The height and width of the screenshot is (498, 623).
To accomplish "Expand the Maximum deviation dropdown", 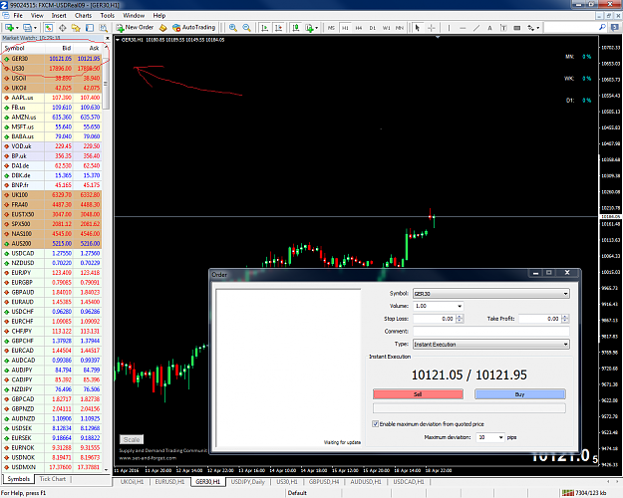I will pos(500,437).
